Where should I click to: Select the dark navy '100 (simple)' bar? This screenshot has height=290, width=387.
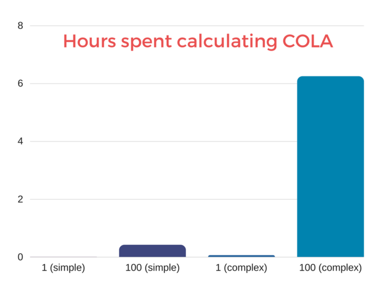coord(152,251)
